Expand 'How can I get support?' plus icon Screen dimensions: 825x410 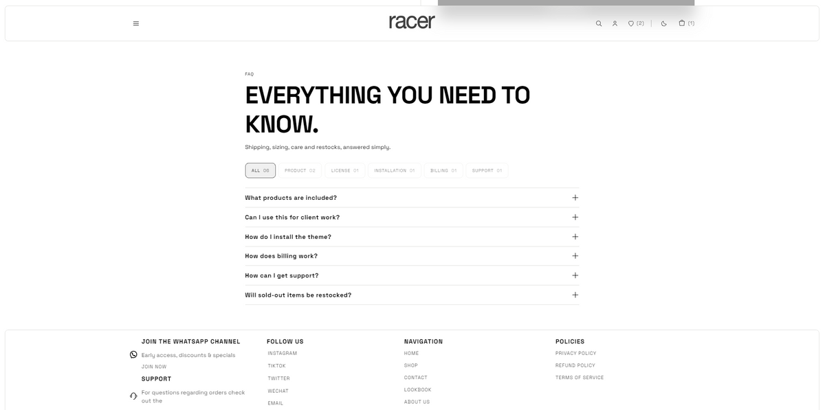point(575,275)
